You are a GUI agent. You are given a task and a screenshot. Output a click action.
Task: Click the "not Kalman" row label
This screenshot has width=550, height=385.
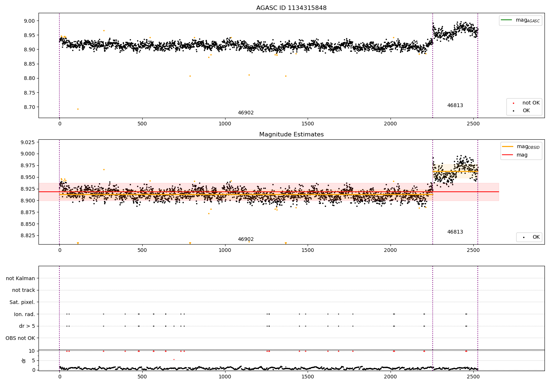pyautogui.click(x=21, y=278)
